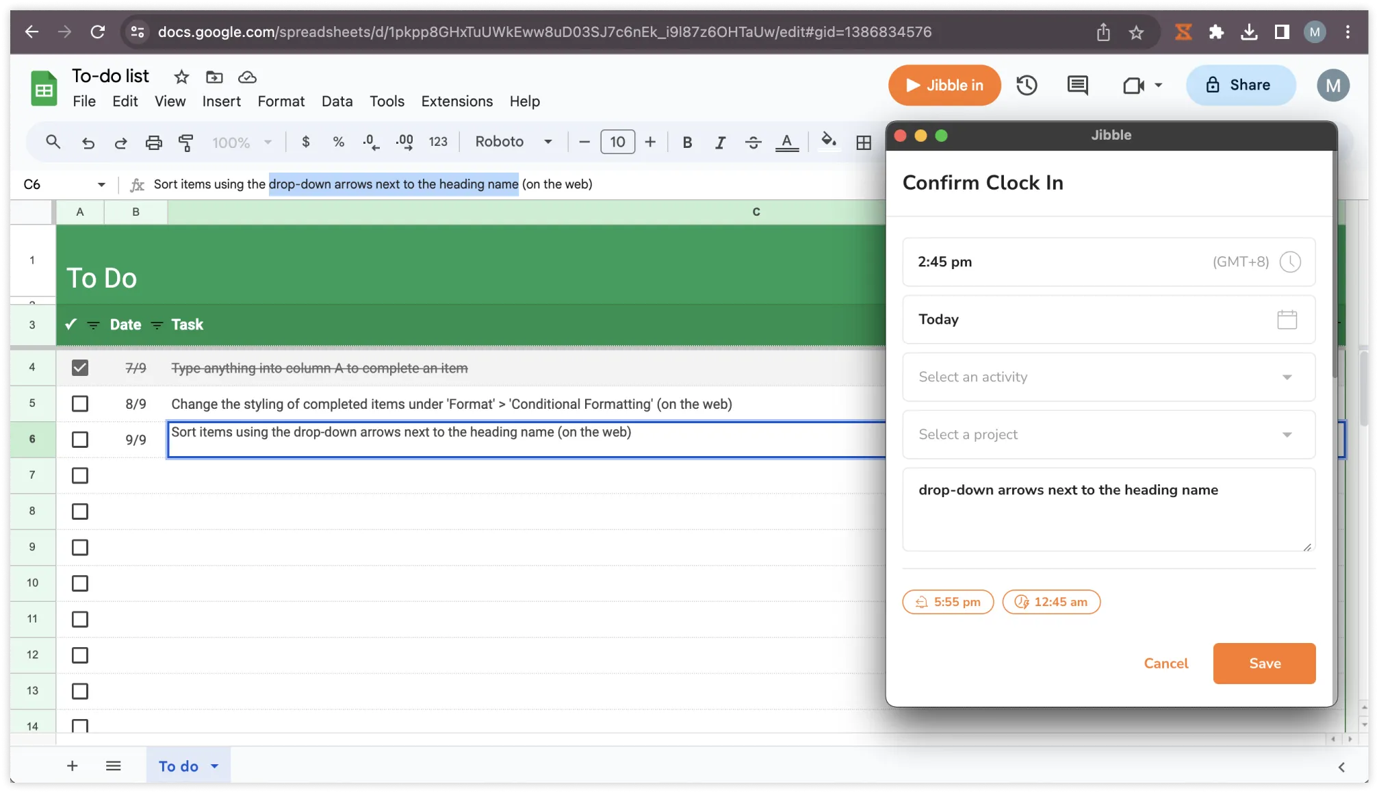1379x793 pixels.
Task: Open version history clock icon
Action: point(1026,85)
